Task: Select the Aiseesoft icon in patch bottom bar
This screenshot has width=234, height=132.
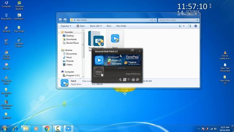Action: (125, 80)
